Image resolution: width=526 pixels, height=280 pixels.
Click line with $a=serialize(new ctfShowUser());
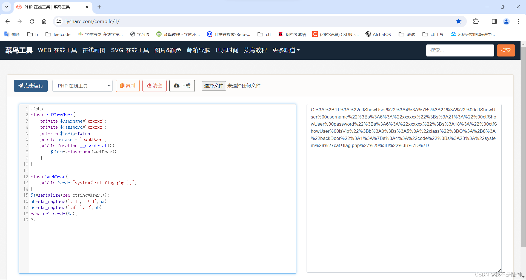70,195
